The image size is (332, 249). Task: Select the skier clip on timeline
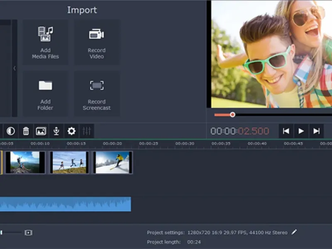point(112,162)
